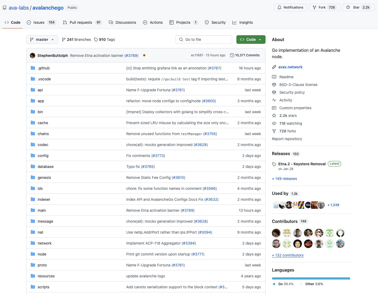This screenshot has width=378, height=295.
Task: Switch to the Projects tab
Action: (184, 22)
